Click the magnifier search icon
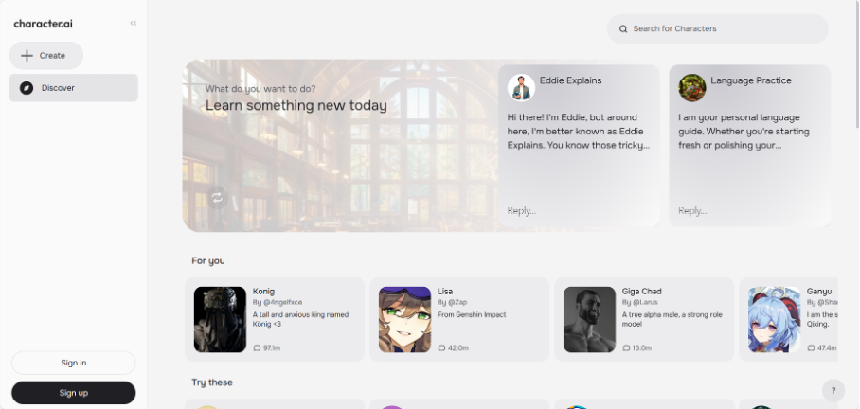The width and height of the screenshot is (860, 409). coord(623,29)
